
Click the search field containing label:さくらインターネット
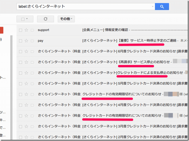click(82, 6)
